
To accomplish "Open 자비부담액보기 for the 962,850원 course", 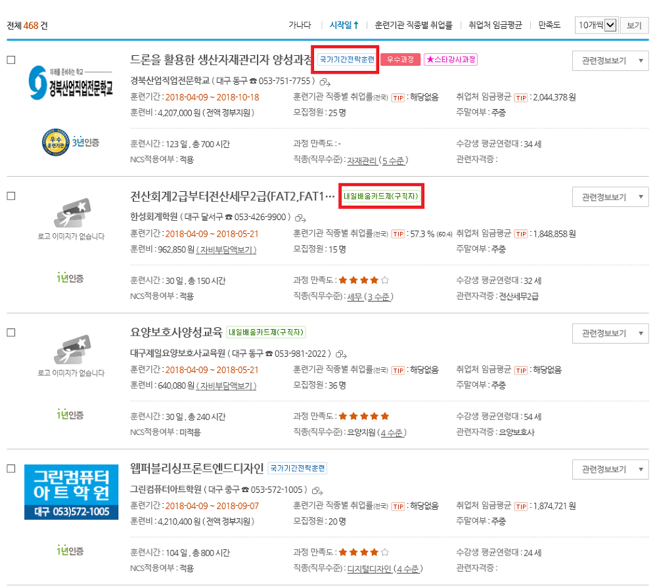I will [x=226, y=250].
